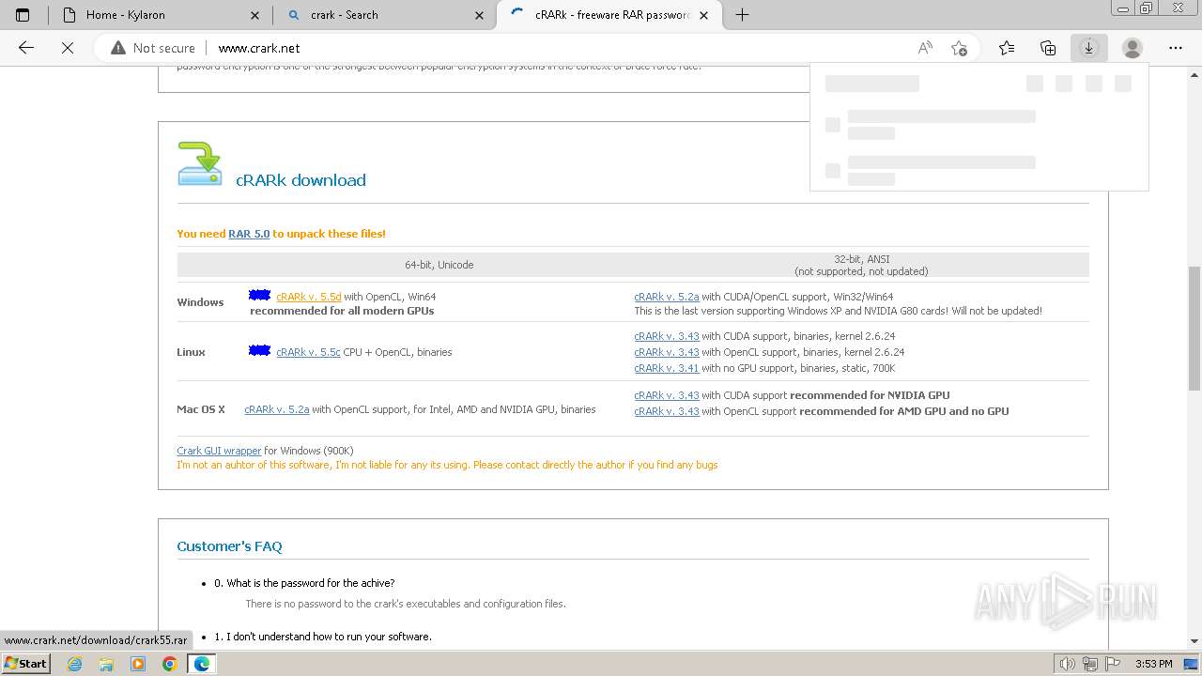Launch Google Chrome from taskbar

(x=169, y=664)
